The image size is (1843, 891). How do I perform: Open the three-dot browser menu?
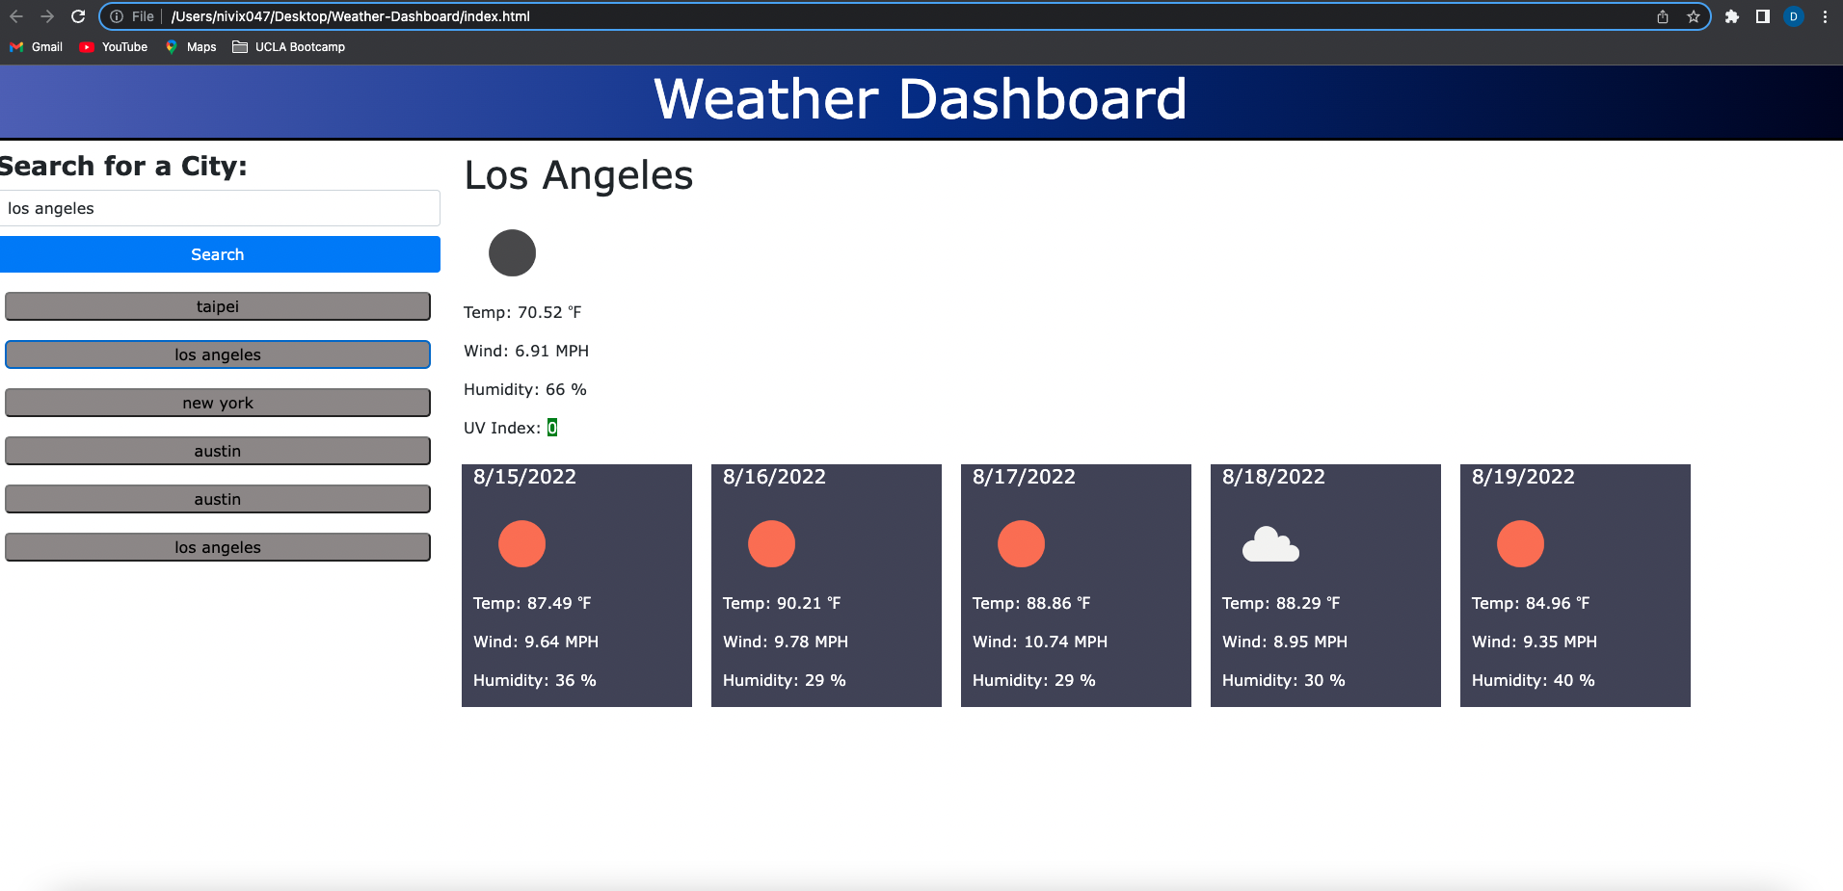[1825, 16]
